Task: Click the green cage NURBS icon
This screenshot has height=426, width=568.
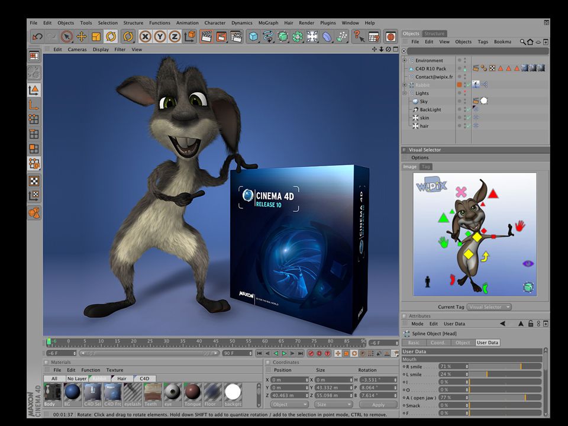Action: point(283,37)
